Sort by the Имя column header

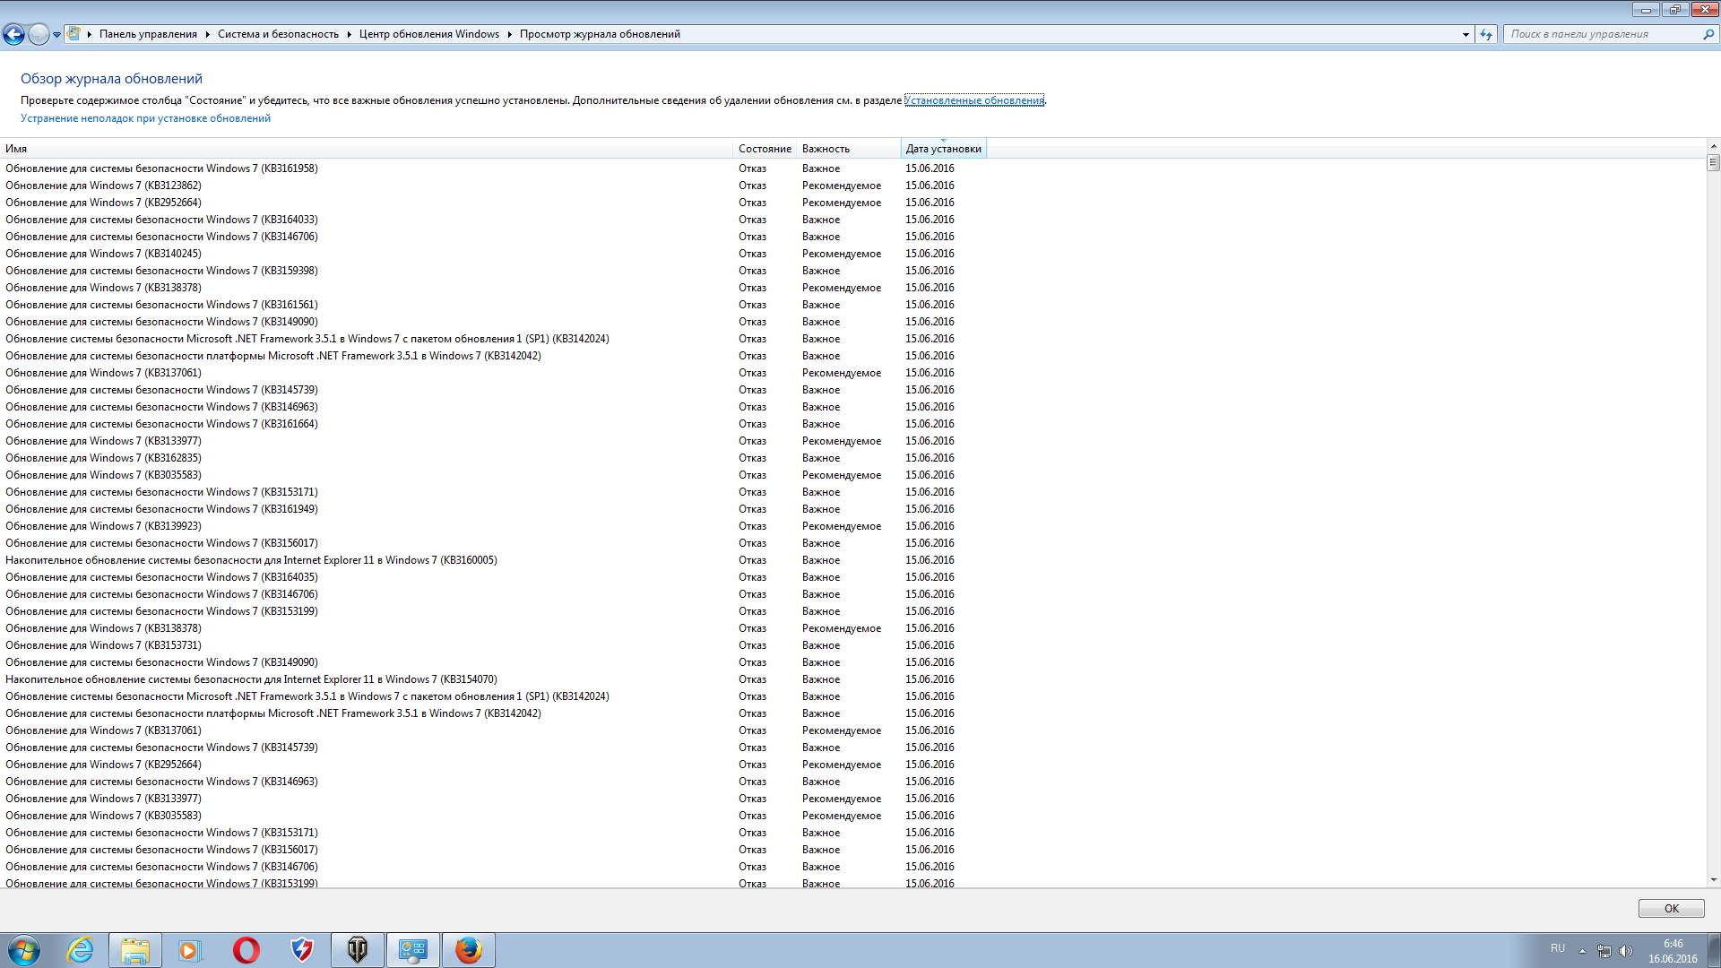pos(367,149)
